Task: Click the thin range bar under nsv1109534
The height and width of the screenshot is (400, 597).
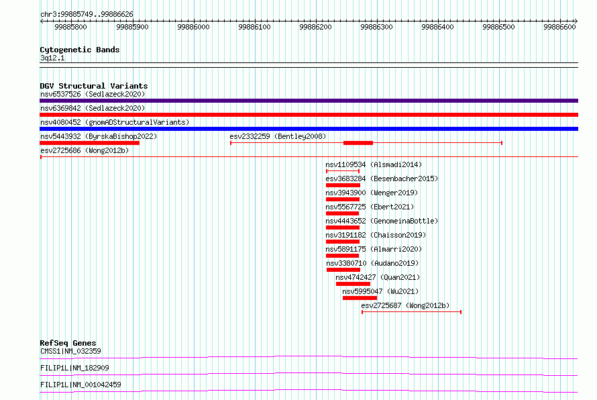Action: pos(343,171)
